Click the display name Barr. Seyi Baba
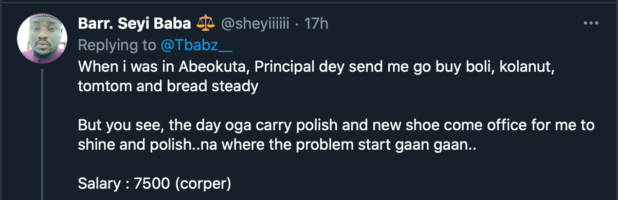 (x=135, y=24)
